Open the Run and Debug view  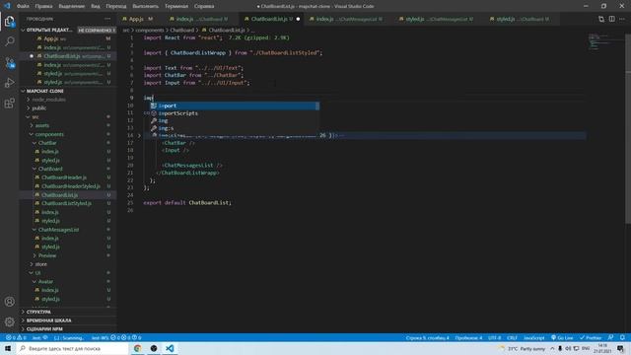click(x=9, y=83)
